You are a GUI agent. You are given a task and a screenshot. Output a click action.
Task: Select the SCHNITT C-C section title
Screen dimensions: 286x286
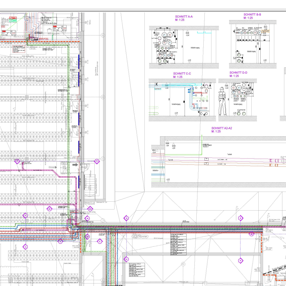point(182,74)
